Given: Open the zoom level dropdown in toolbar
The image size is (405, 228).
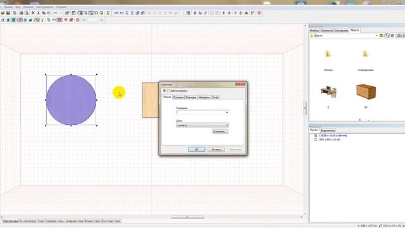Looking at the screenshot, I should coord(97,20).
